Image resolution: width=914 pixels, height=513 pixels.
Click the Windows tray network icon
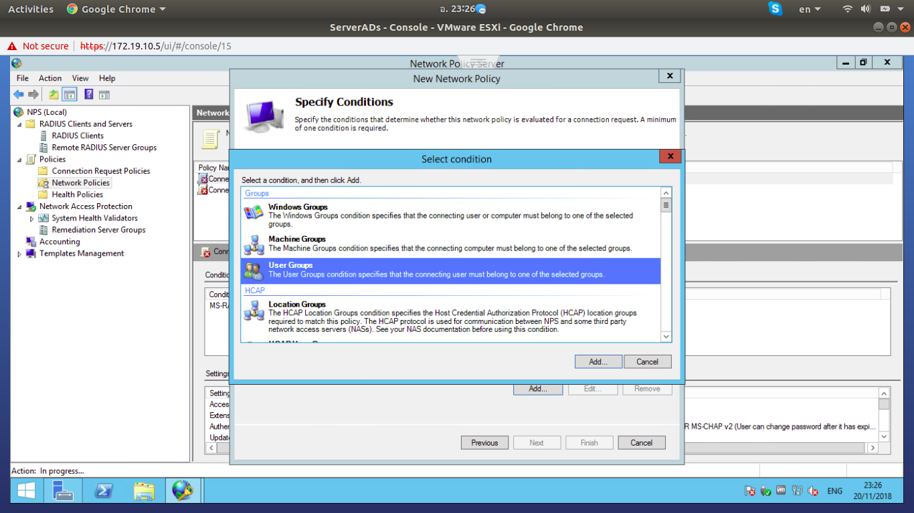pos(796,491)
